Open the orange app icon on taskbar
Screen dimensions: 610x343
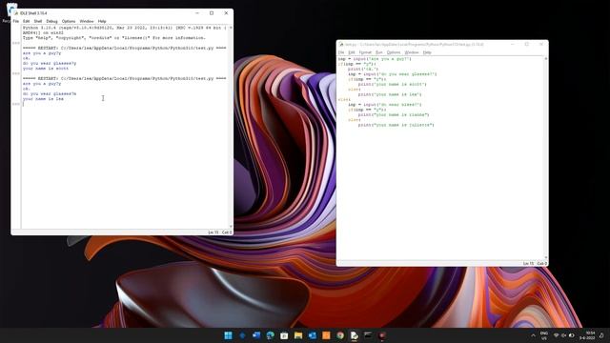pos(326,335)
